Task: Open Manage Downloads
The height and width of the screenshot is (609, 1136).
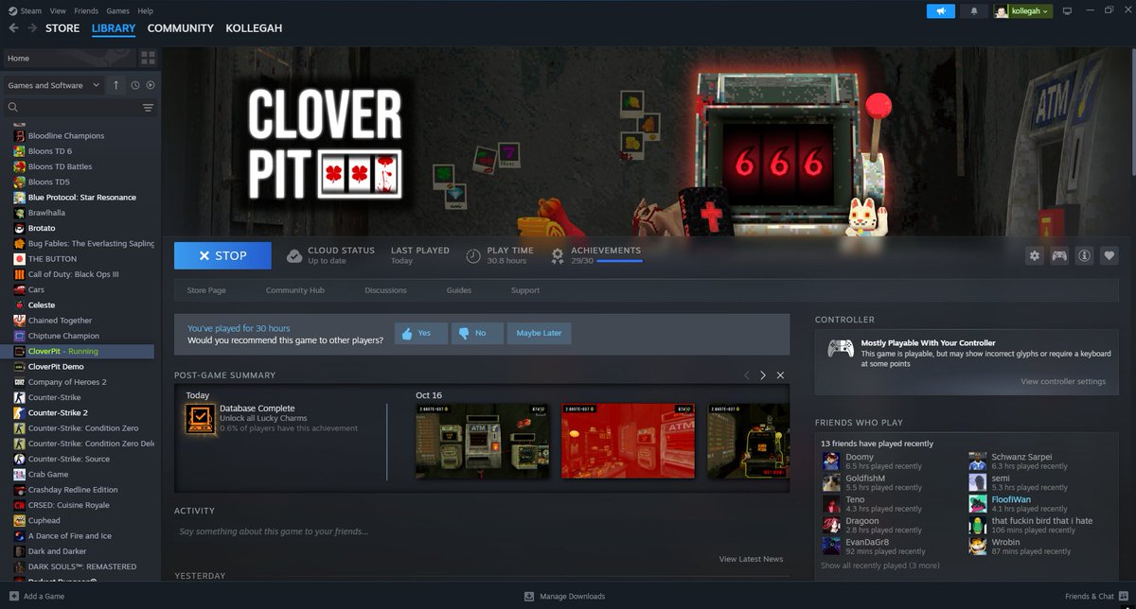Action: 564,597
